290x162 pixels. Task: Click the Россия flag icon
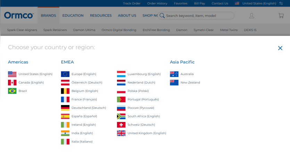tap(121, 108)
